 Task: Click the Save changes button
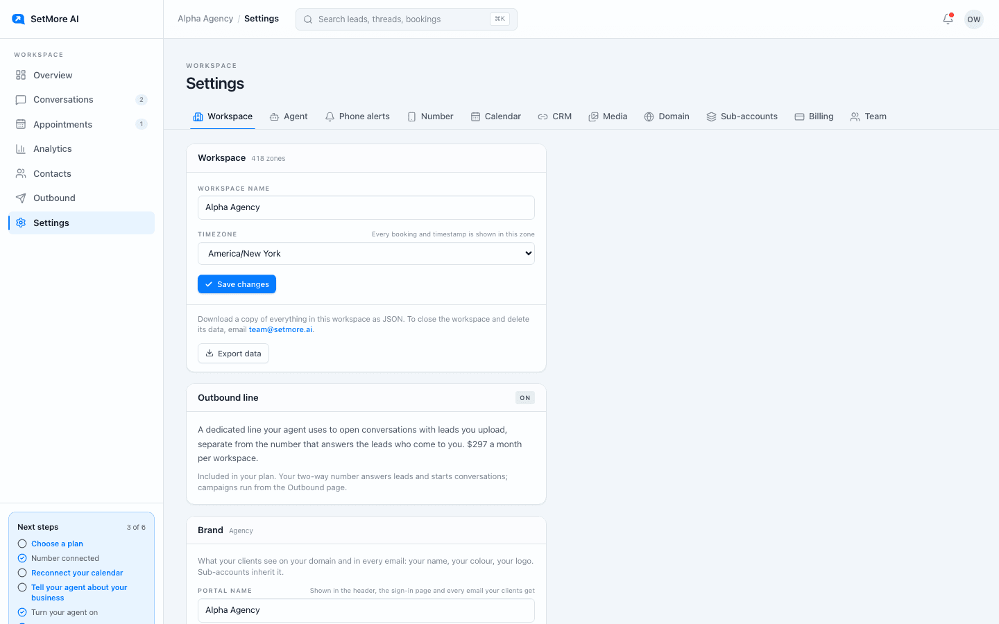click(x=237, y=284)
